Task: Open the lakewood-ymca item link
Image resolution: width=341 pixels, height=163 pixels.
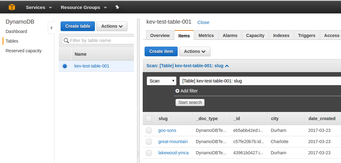Action: click(x=173, y=153)
